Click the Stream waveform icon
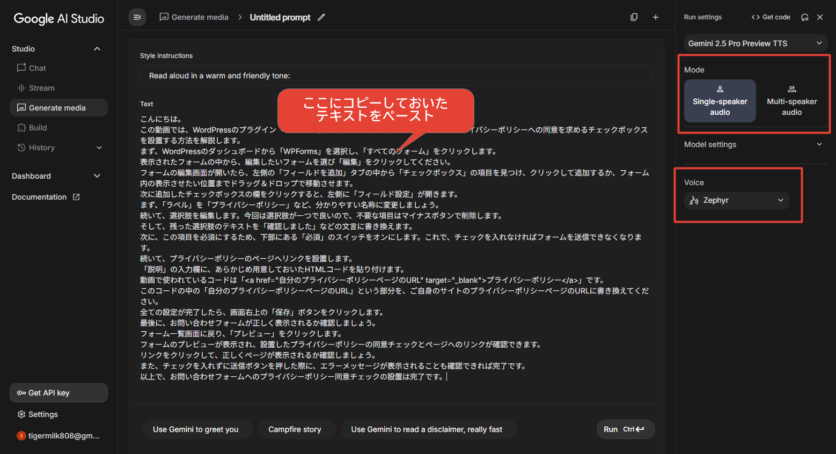Image resolution: width=836 pixels, height=454 pixels. [x=21, y=88]
